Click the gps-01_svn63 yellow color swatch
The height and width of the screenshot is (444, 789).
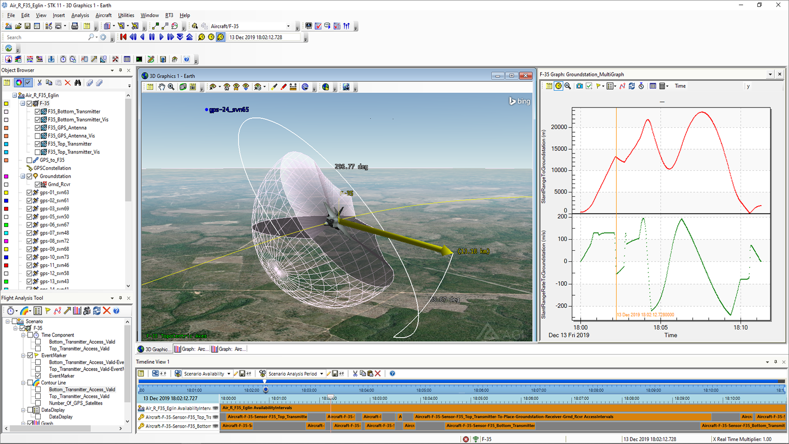click(6, 192)
